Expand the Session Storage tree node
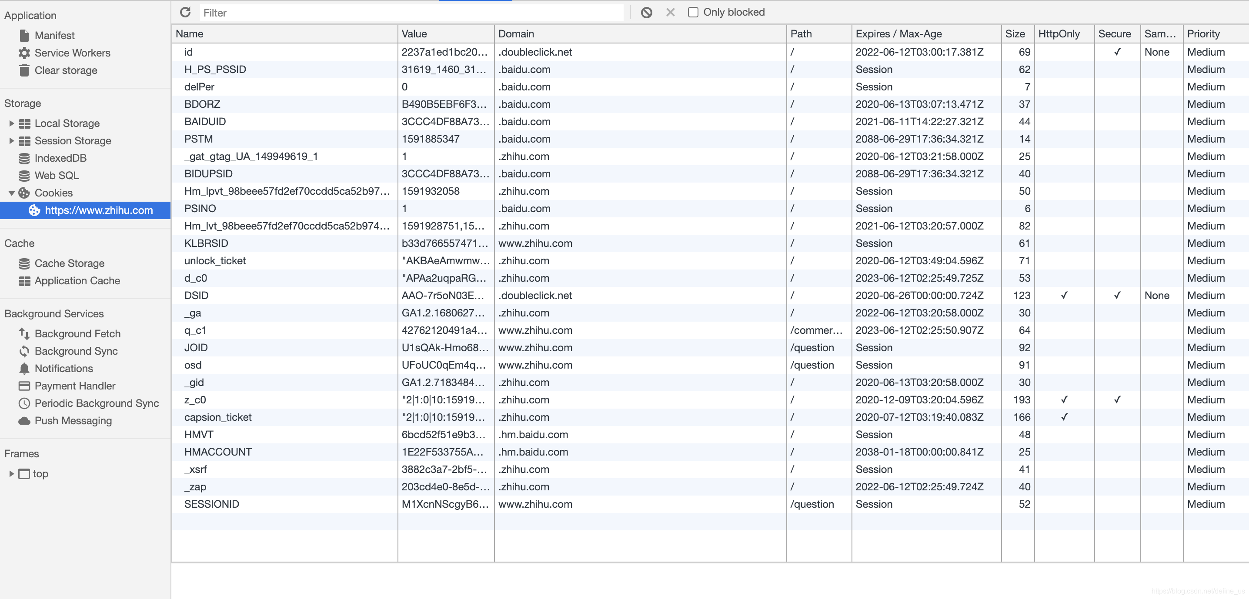 coord(12,141)
